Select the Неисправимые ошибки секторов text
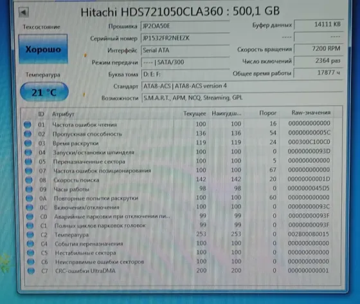The width and height of the screenshot is (360, 304). click(x=100, y=262)
